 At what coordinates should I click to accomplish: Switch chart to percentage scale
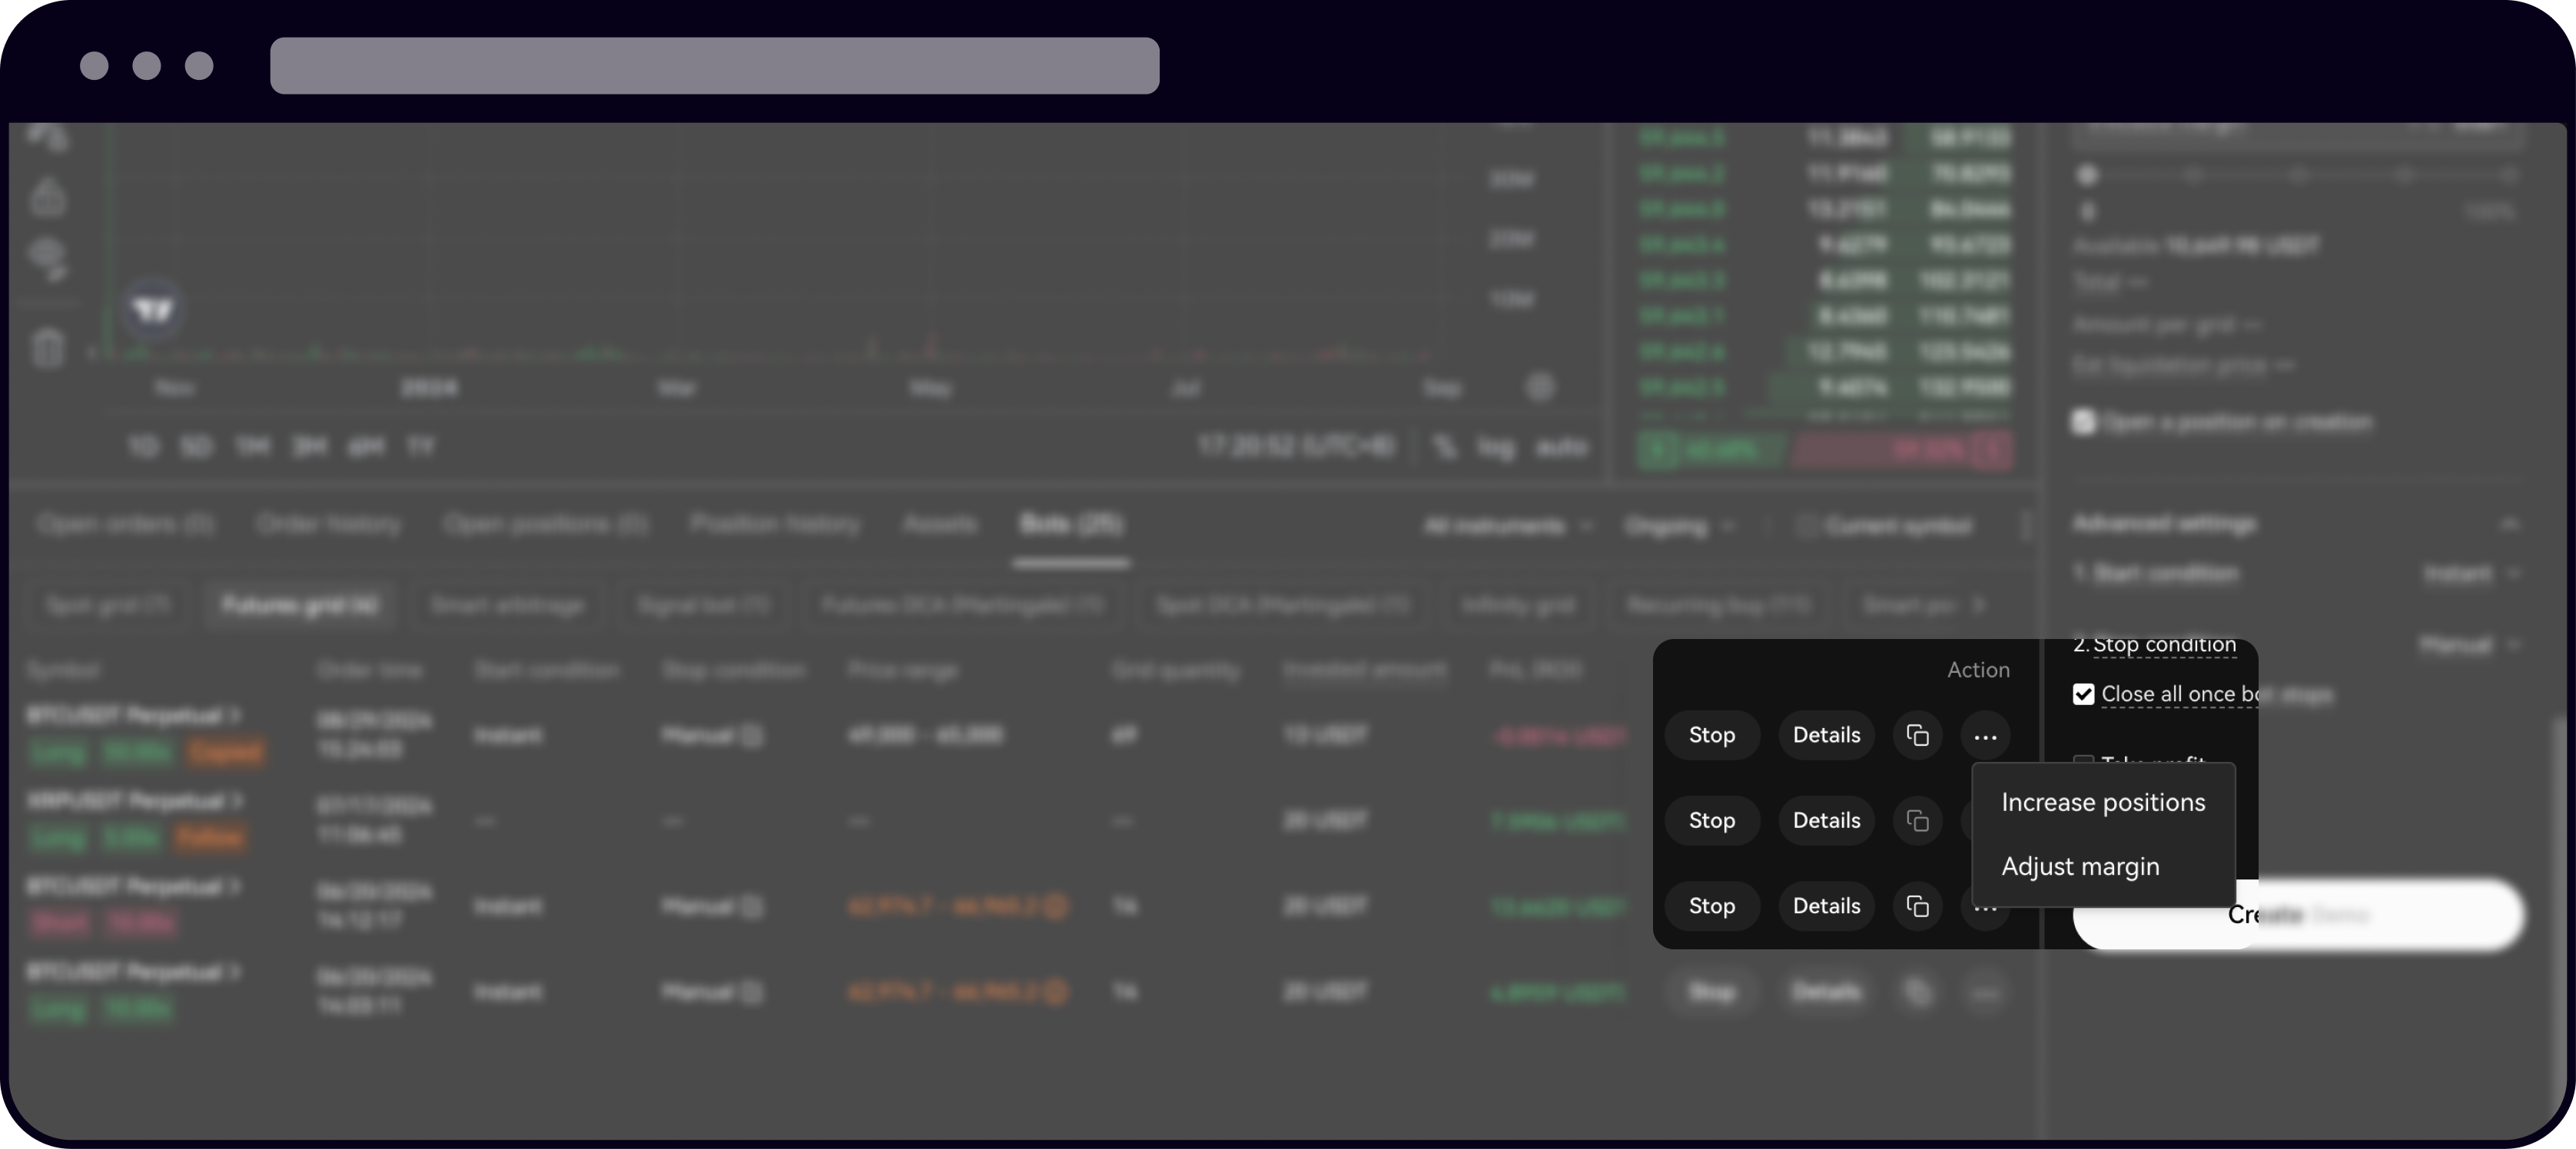point(1443,446)
